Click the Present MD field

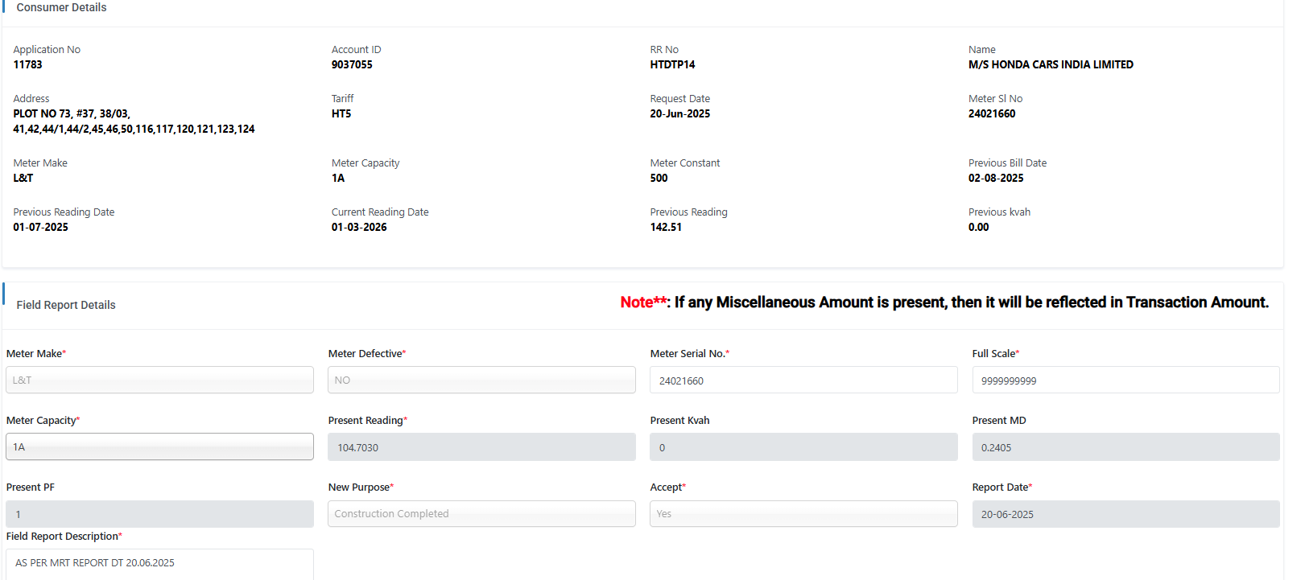tap(1125, 446)
